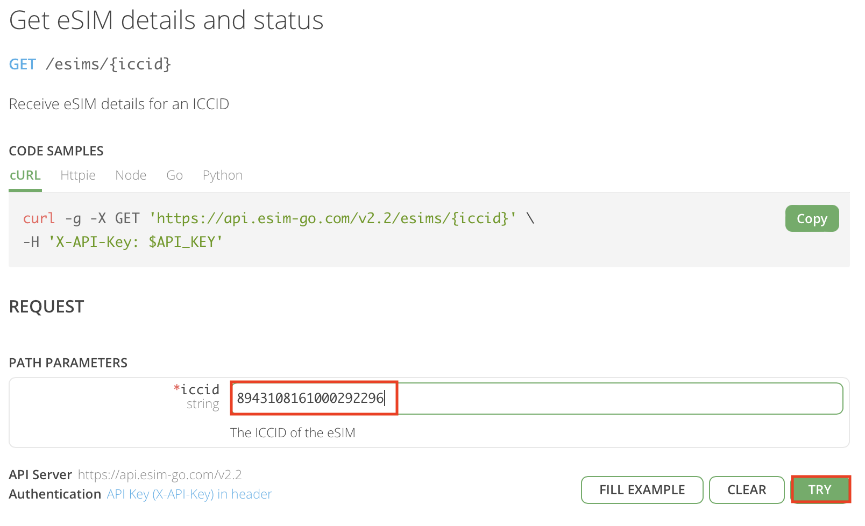Viewport: 865px width, 526px height.
Task: Focus the iccid path parameter field
Action: (x=536, y=399)
